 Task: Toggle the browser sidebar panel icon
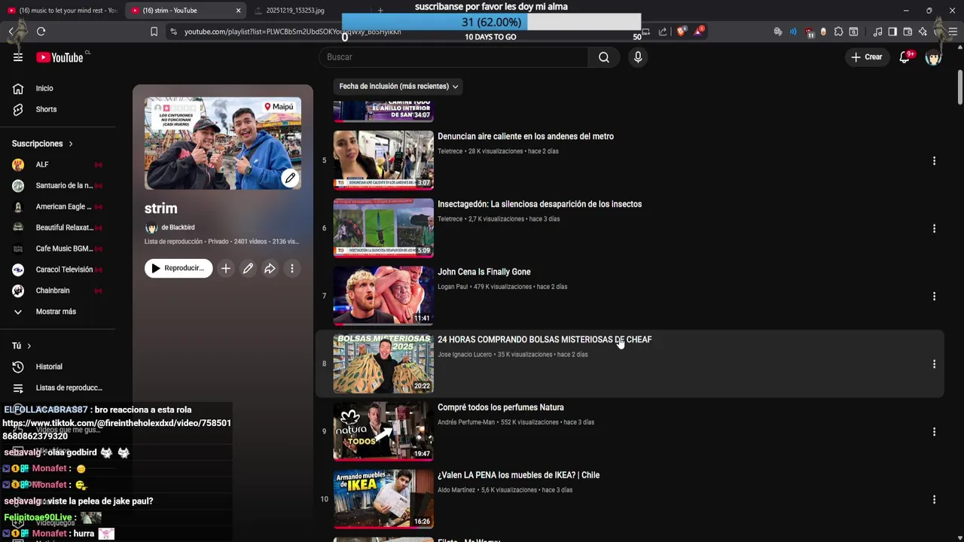[x=892, y=32]
